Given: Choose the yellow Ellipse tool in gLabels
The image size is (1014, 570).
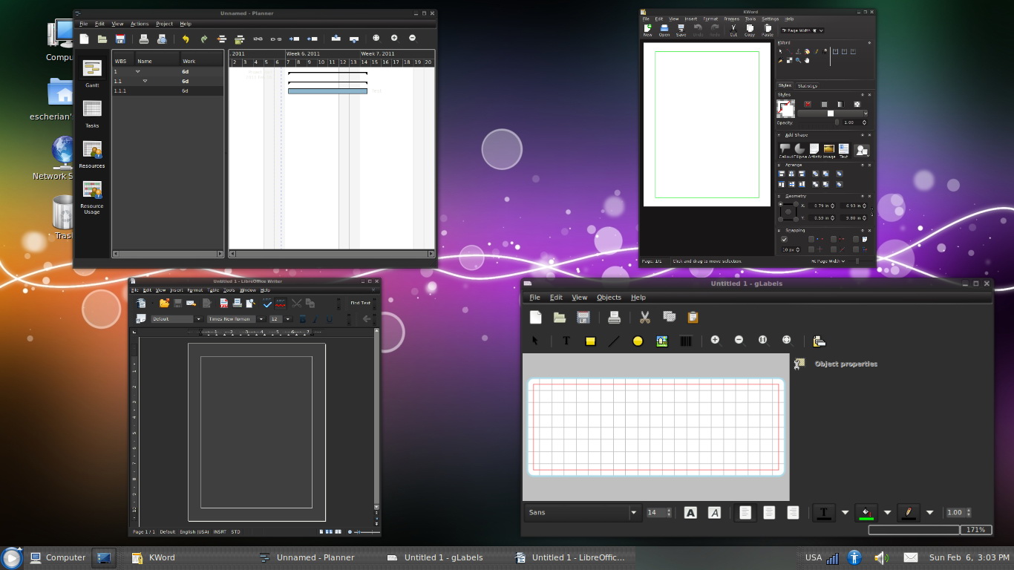Looking at the screenshot, I should click(637, 341).
